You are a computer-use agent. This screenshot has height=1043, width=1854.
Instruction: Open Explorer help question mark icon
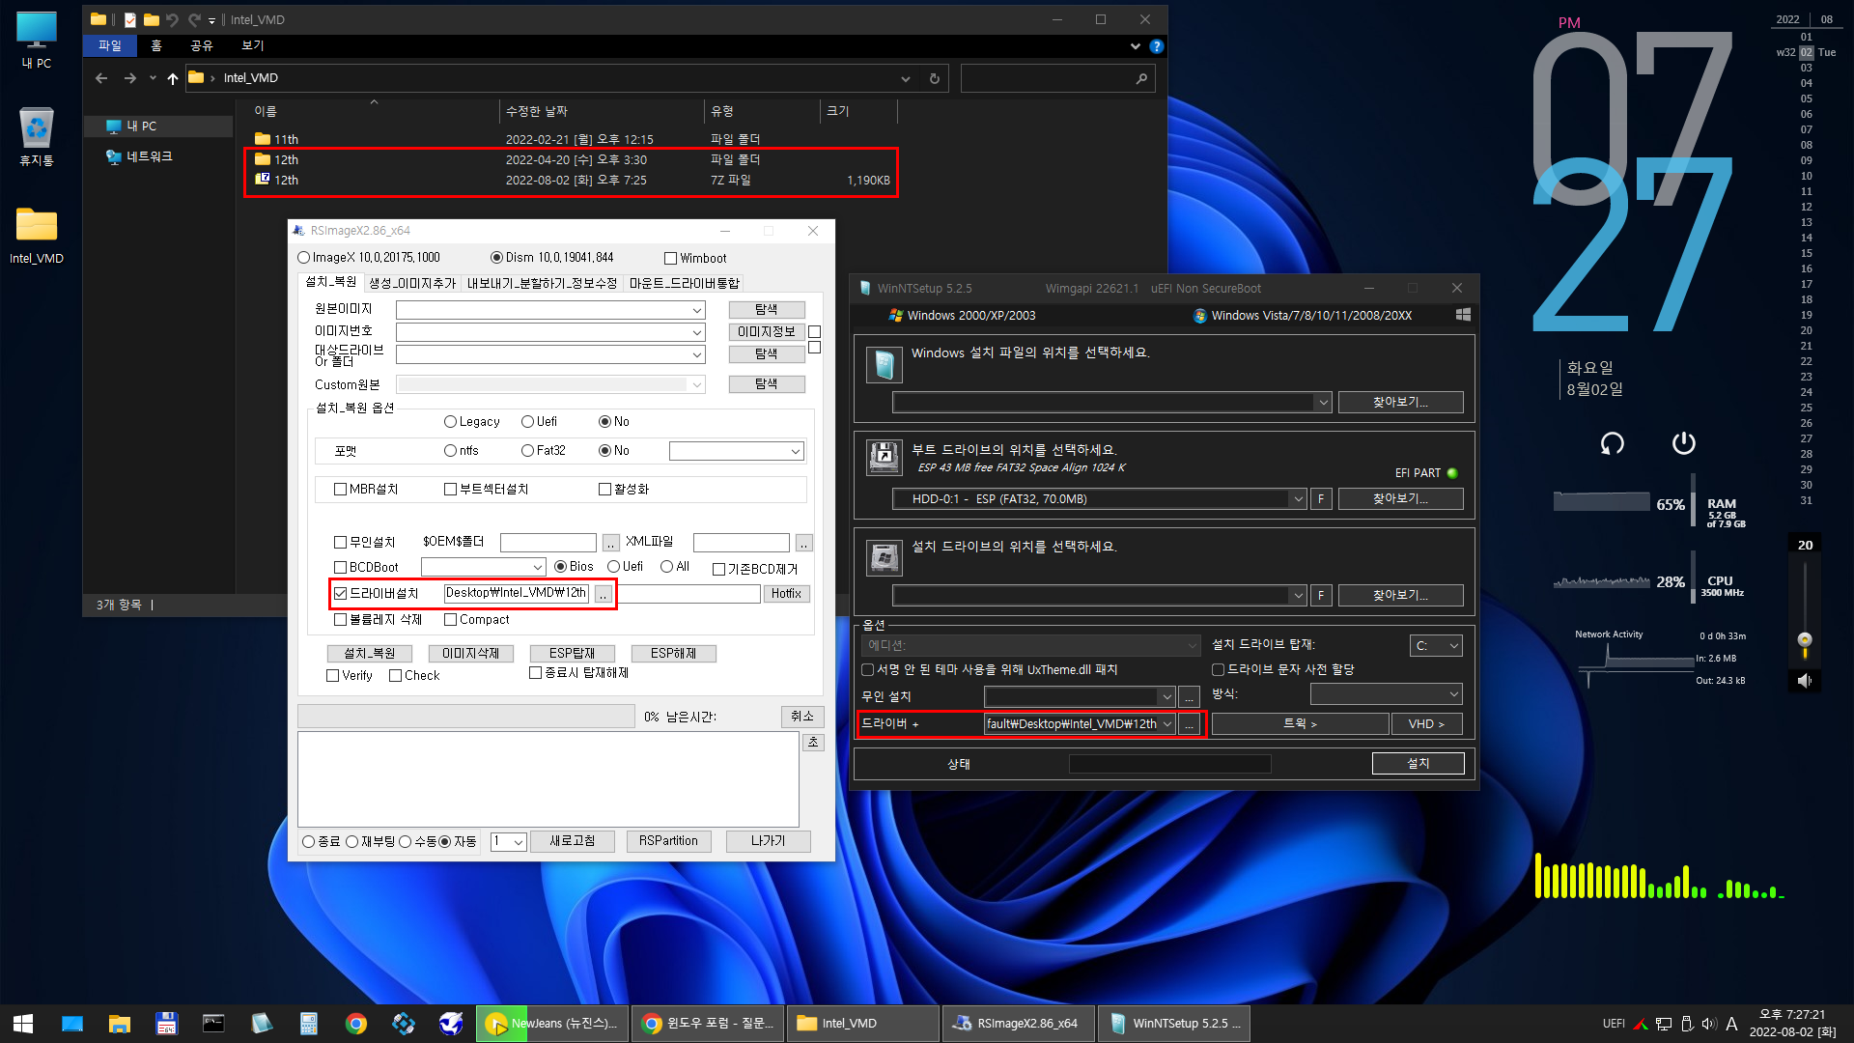click(1157, 46)
